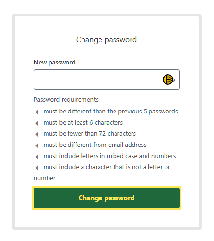
Task: Click arrow icon beside different from email address
Action: click(x=37, y=145)
